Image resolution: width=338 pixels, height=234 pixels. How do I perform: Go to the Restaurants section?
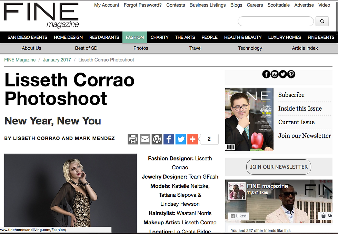coord(104,37)
